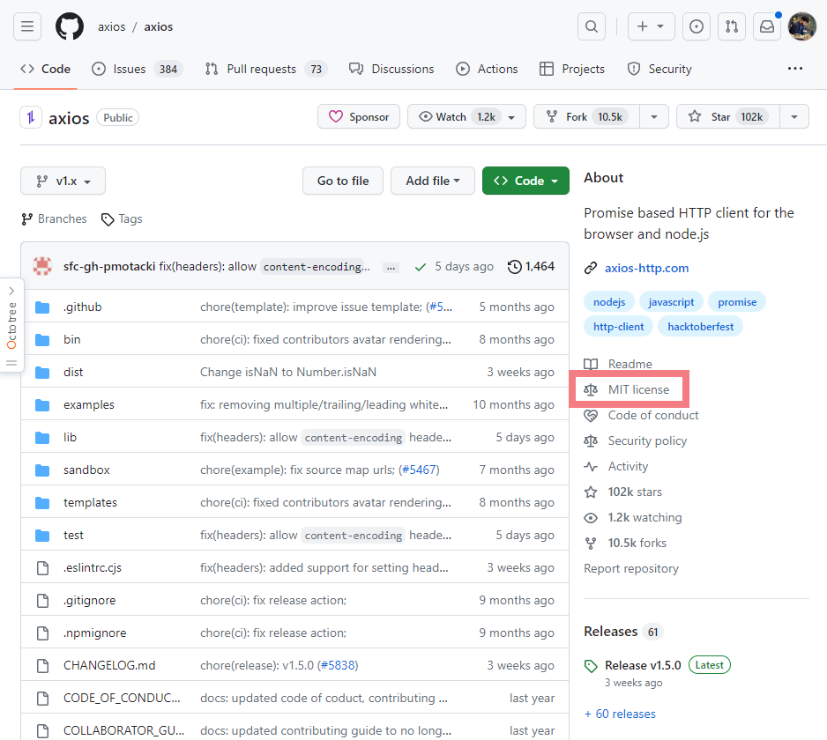Expand the commit message ellipsis
827x740 pixels.
[x=391, y=267]
